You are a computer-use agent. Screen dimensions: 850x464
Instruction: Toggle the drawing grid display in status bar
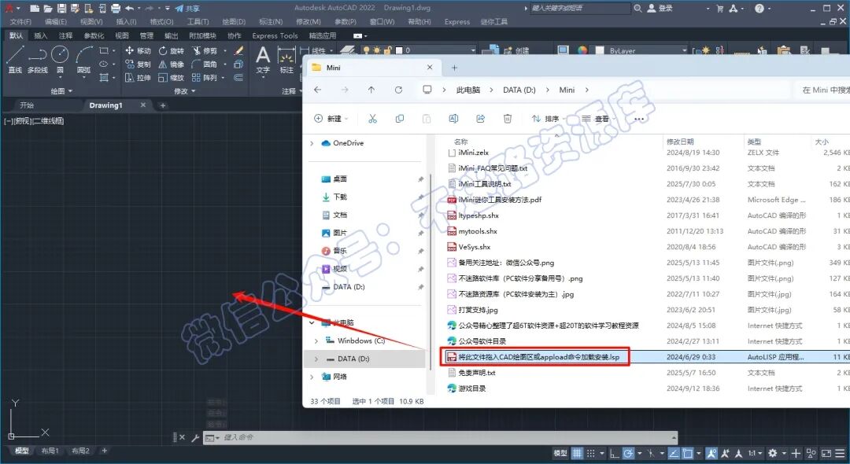[x=578, y=453]
